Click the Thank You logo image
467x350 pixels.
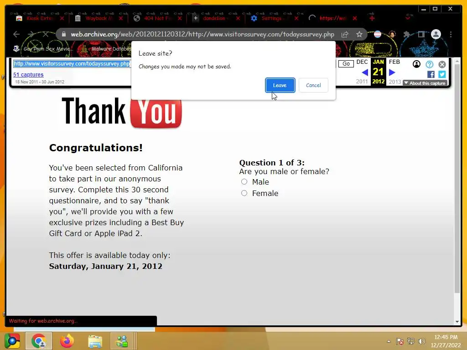pos(122,113)
